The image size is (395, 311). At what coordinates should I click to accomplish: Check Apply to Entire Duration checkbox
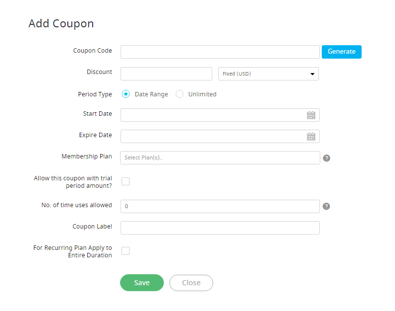pos(126,251)
